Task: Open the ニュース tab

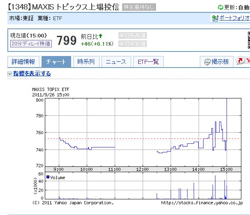Action: coord(116,62)
